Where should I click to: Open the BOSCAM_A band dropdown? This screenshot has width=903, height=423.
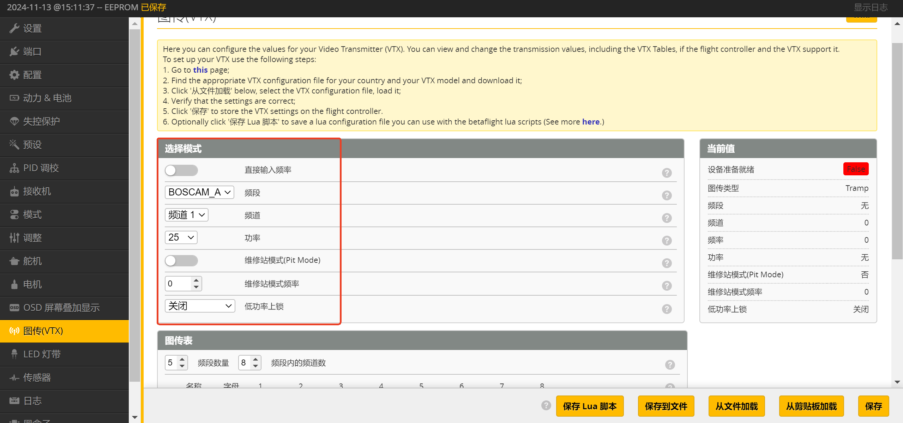click(x=199, y=192)
